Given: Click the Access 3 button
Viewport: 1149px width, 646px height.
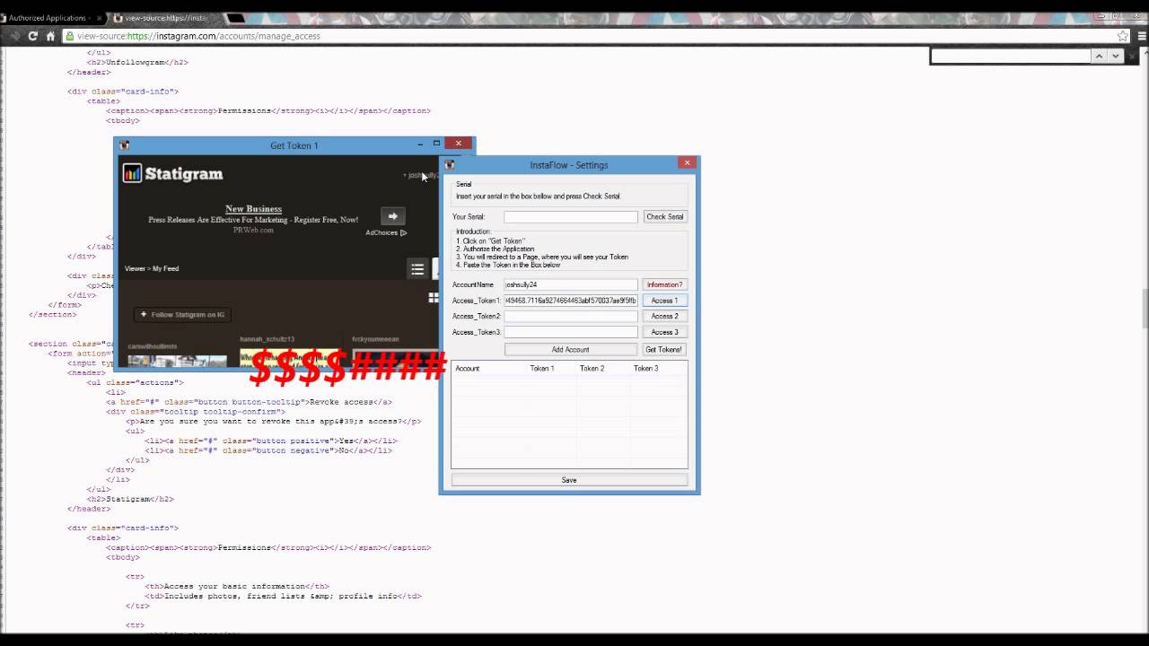Looking at the screenshot, I should point(665,332).
